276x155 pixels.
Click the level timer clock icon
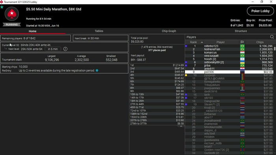click(x=65, y=49)
